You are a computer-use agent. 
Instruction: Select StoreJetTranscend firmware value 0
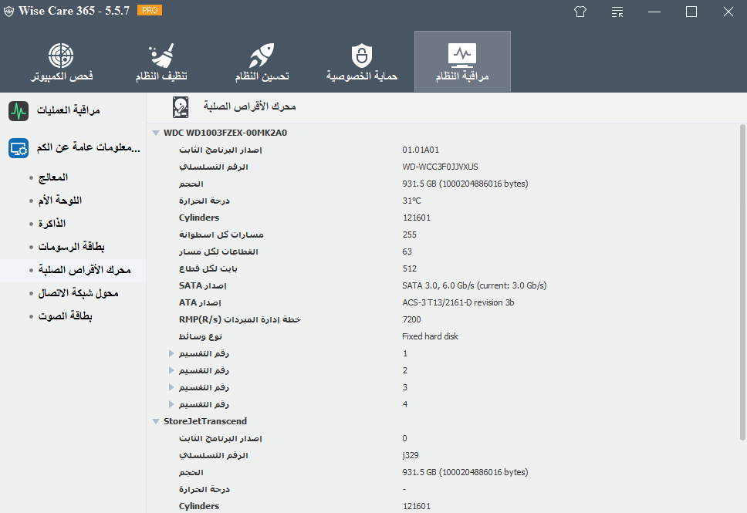click(404, 439)
